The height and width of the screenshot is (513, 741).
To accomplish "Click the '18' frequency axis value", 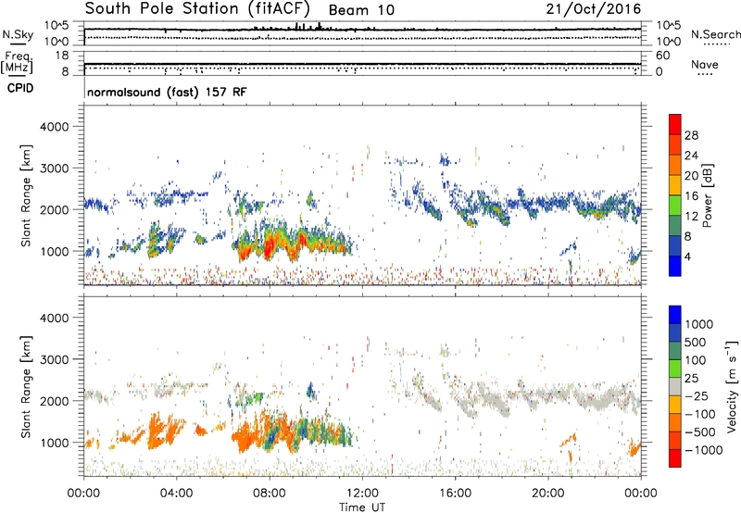I will tap(62, 56).
